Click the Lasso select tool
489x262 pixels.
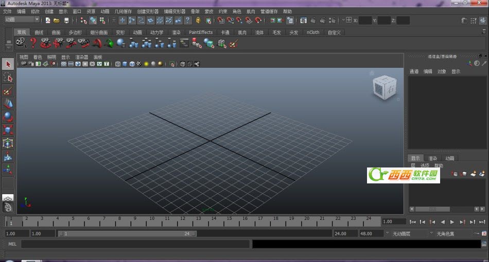8,78
